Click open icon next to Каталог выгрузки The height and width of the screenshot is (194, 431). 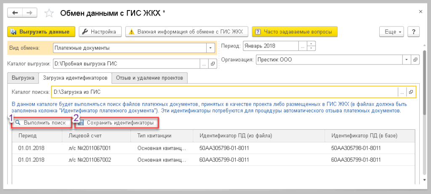213,64
